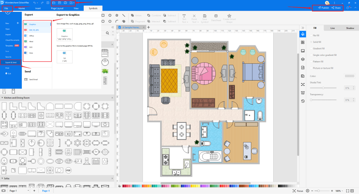Add a new page with plus button
This screenshot has height=194, width=359.
coord(34,190)
